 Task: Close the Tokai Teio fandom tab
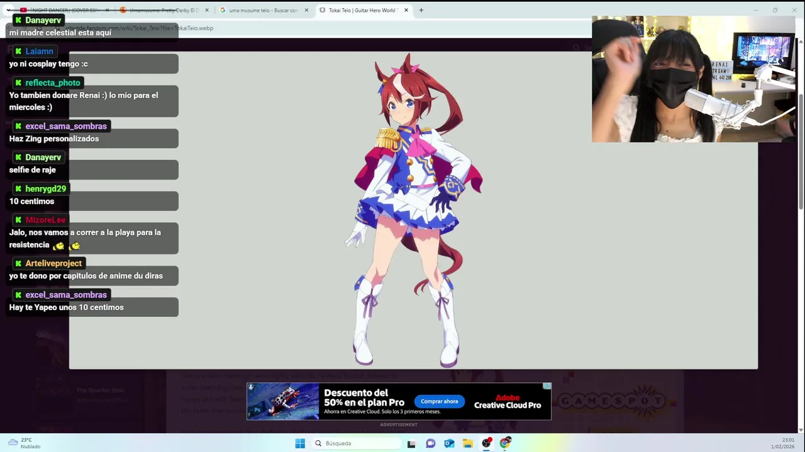(406, 10)
